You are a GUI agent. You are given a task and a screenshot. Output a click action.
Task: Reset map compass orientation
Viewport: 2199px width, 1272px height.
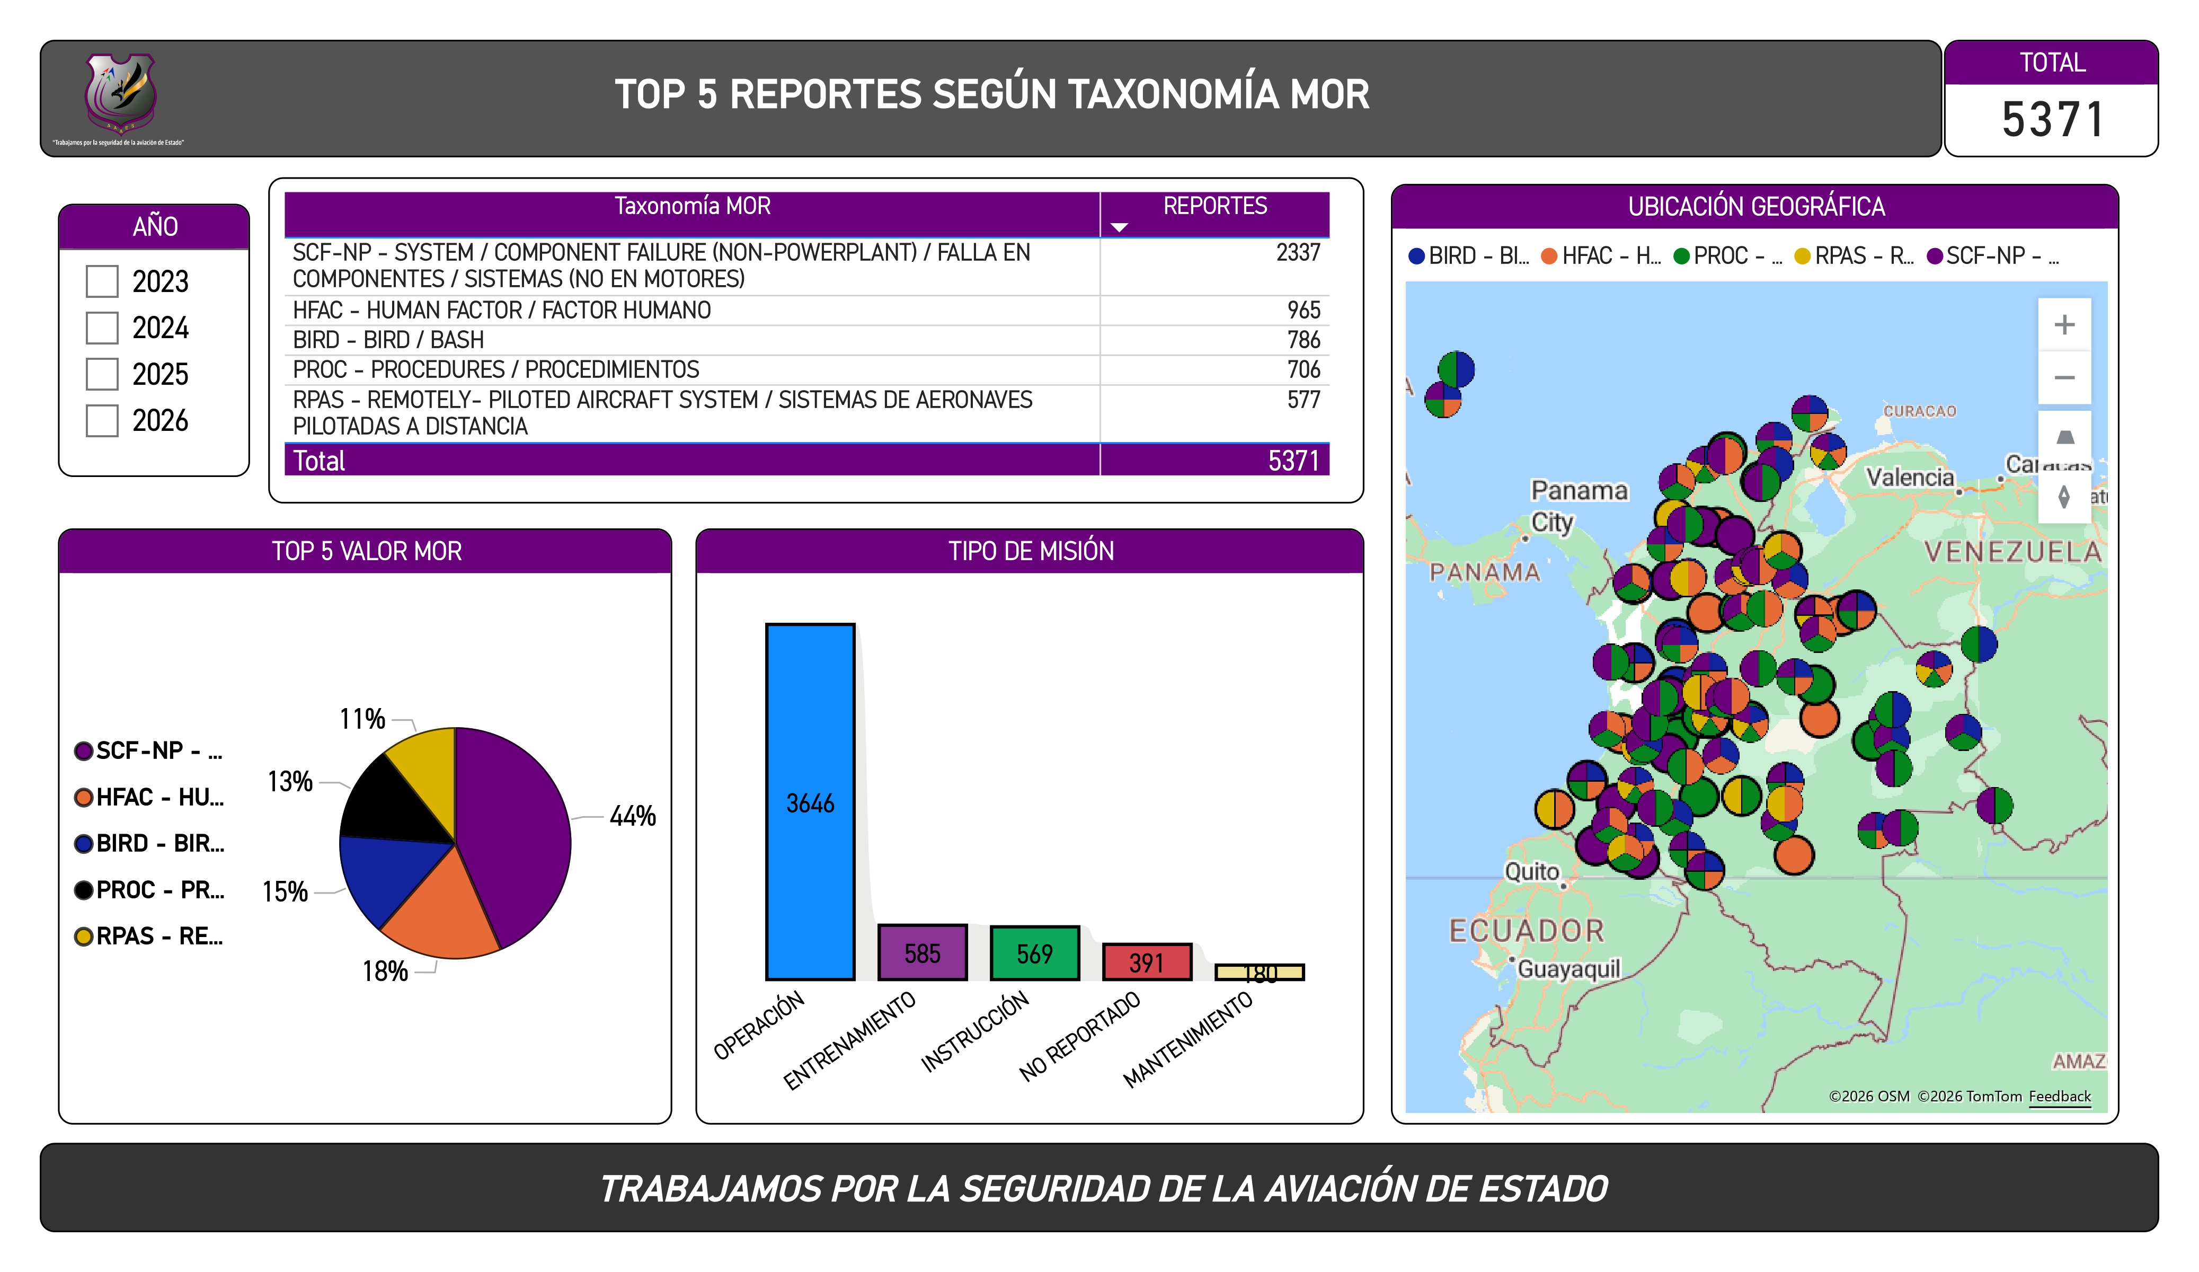point(2064,496)
